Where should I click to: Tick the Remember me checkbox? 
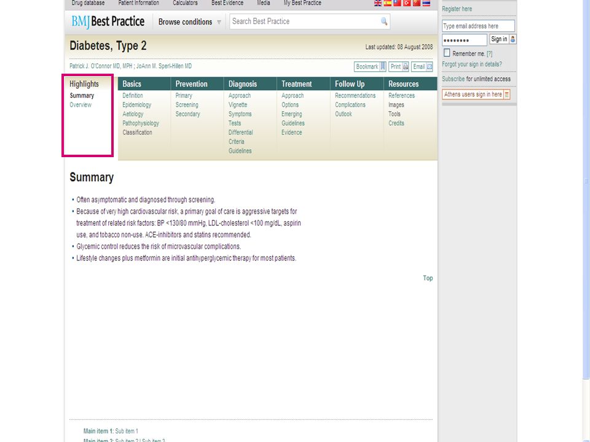tap(447, 53)
